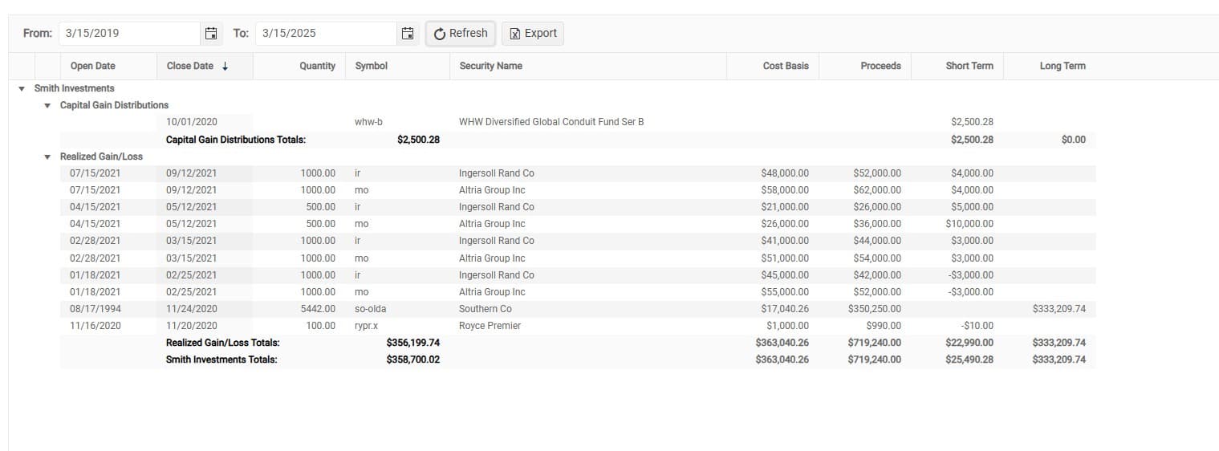1219x451 pixels.
Task: Edit the To date field
Action: click(x=326, y=34)
